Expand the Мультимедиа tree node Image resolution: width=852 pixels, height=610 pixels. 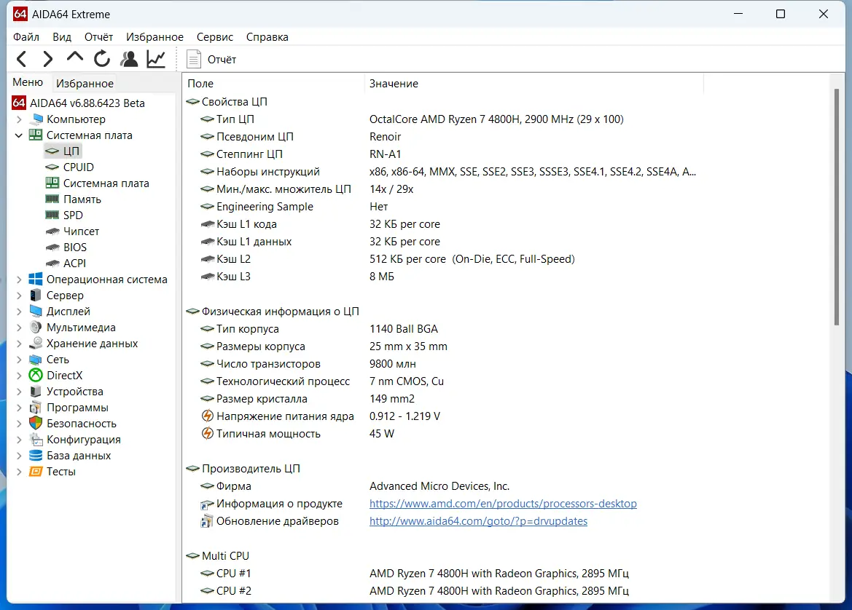[19, 328]
